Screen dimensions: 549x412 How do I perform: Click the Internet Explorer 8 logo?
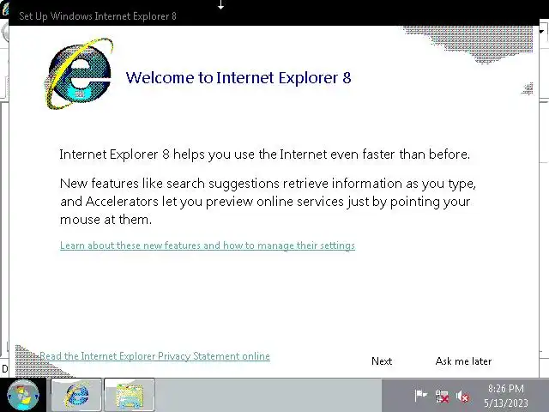tap(79, 74)
